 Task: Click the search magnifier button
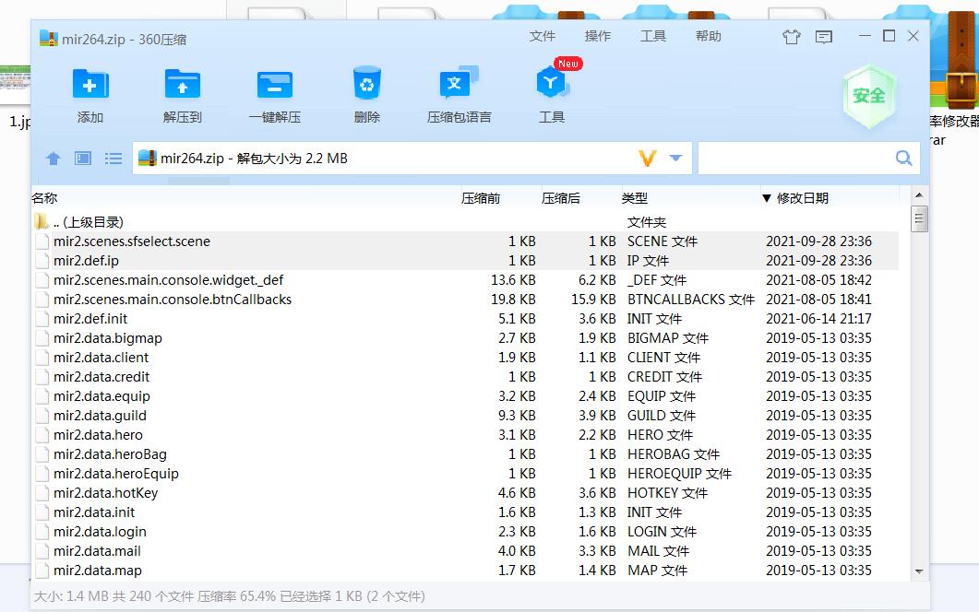click(x=903, y=159)
